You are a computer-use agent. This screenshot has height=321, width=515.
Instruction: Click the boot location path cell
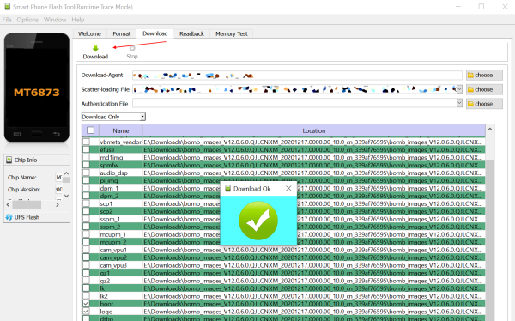pyautogui.click(x=313, y=304)
